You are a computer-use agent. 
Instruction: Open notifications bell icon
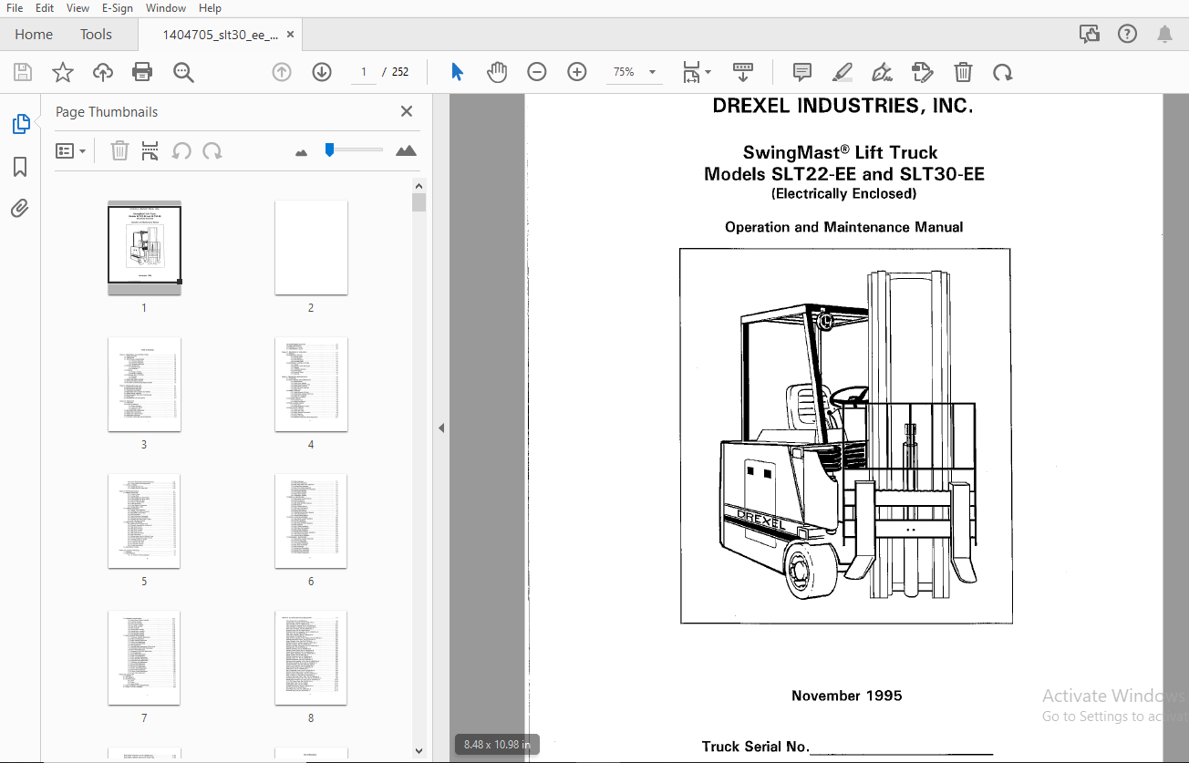click(x=1164, y=35)
